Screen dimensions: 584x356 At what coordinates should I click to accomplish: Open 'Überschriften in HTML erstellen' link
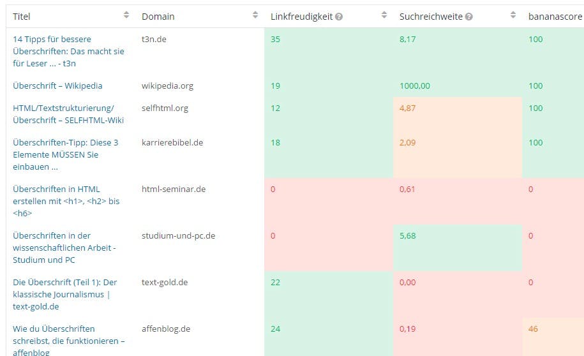pos(66,201)
